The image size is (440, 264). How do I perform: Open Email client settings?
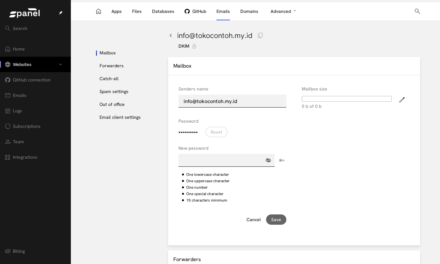(x=120, y=117)
